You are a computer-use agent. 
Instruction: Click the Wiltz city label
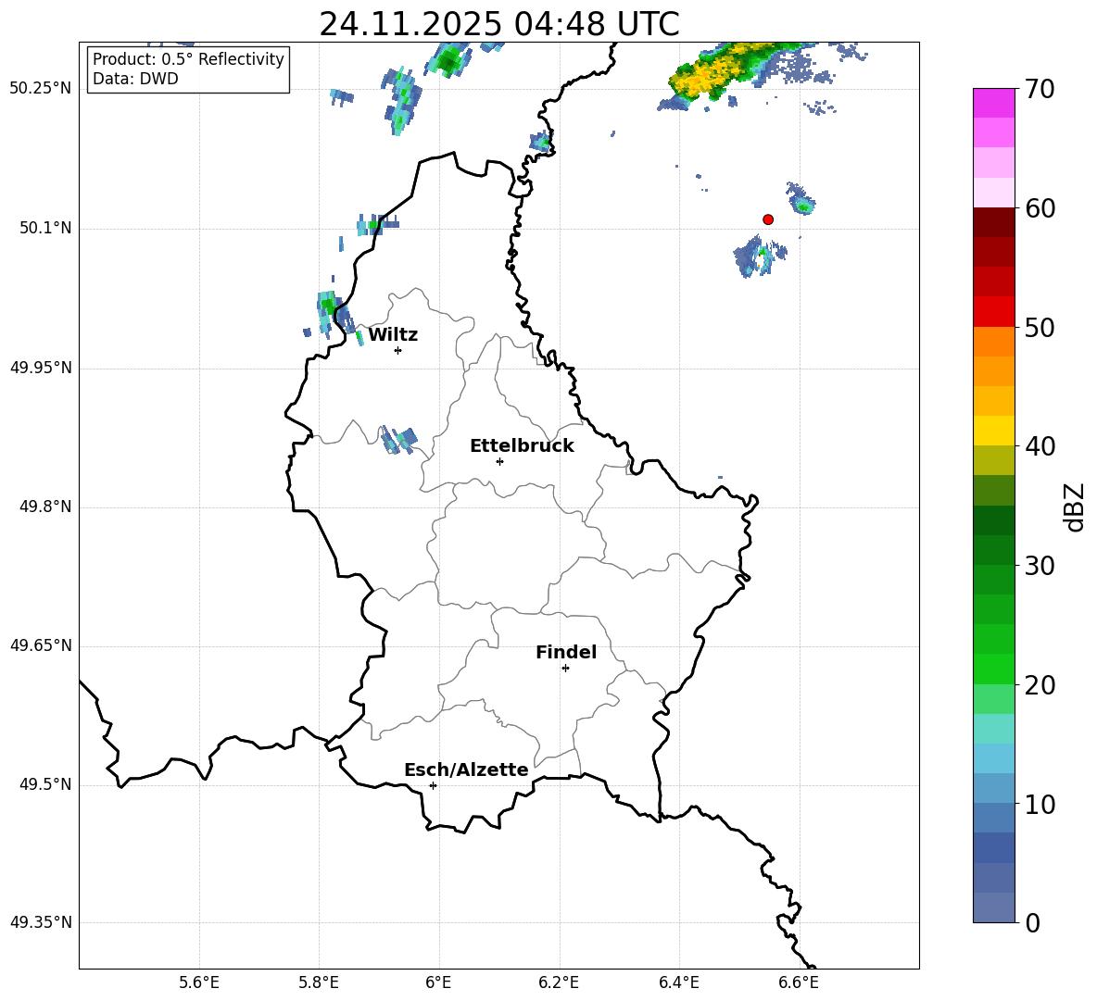393,335
